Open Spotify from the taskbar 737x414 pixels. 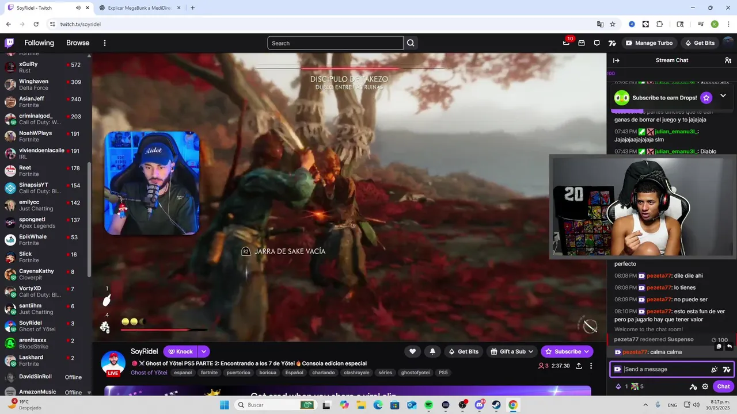[x=428, y=405]
